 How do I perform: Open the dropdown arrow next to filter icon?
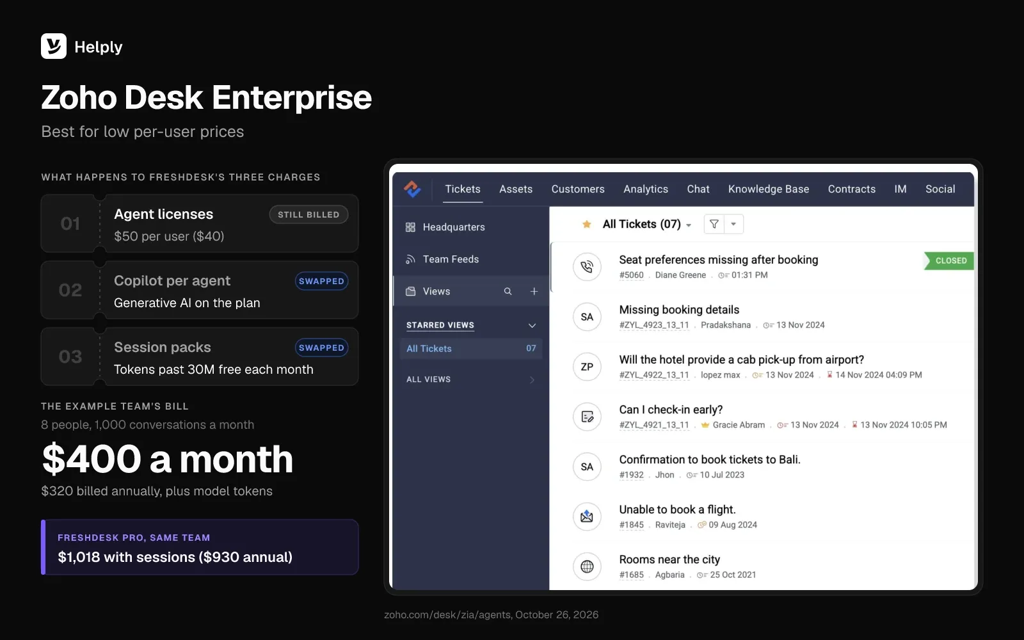click(733, 224)
